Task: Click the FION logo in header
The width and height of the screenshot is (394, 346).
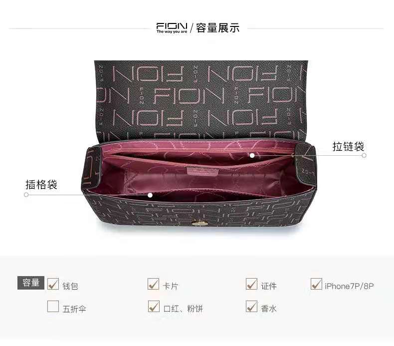Action: point(172,28)
